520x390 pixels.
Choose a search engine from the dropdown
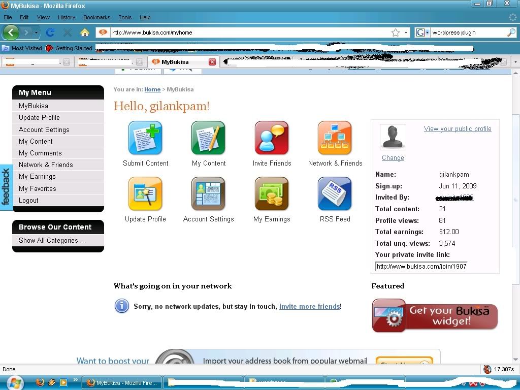[422, 32]
